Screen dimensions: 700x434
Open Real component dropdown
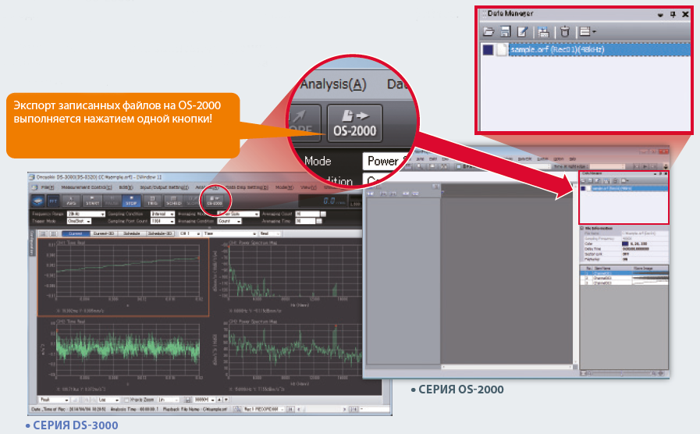point(270,233)
